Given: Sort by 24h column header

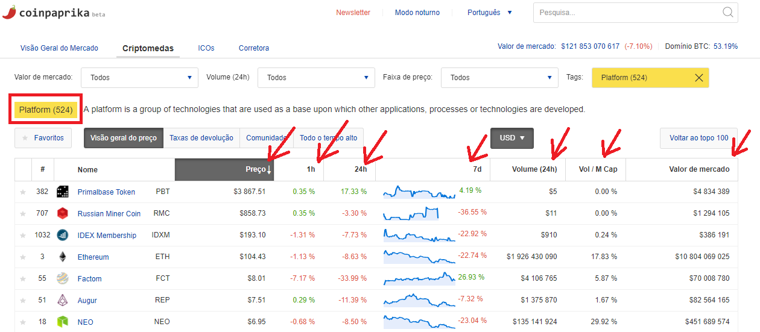Looking at the screenshot, I should coord(349,169).
